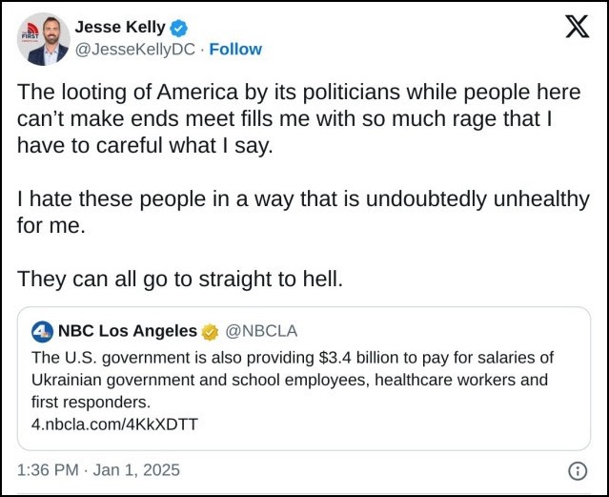609x497 pixels.
Task: Open the 4.nbcla.com/4KkXDTT link
Action: point(114,424)
